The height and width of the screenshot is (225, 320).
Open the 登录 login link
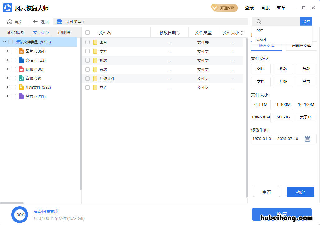click(x=249, y=8)
